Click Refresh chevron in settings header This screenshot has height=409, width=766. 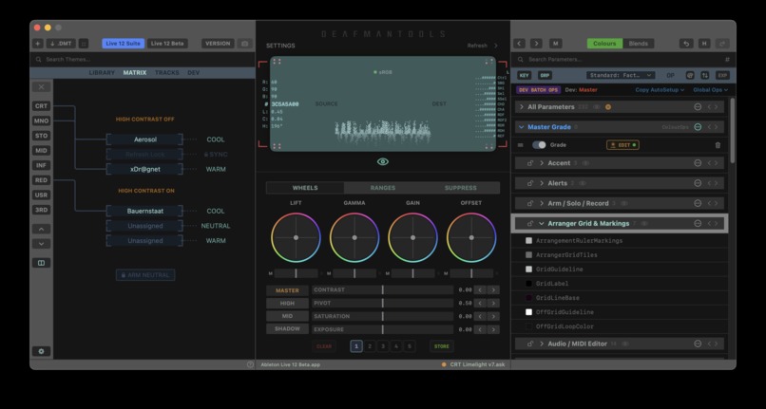click(x=496, y=46)
